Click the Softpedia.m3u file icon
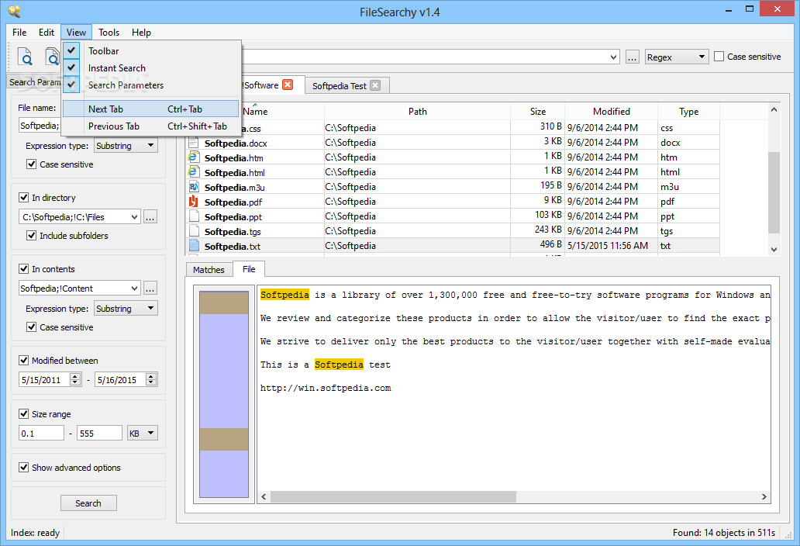 tap(193, 187)
